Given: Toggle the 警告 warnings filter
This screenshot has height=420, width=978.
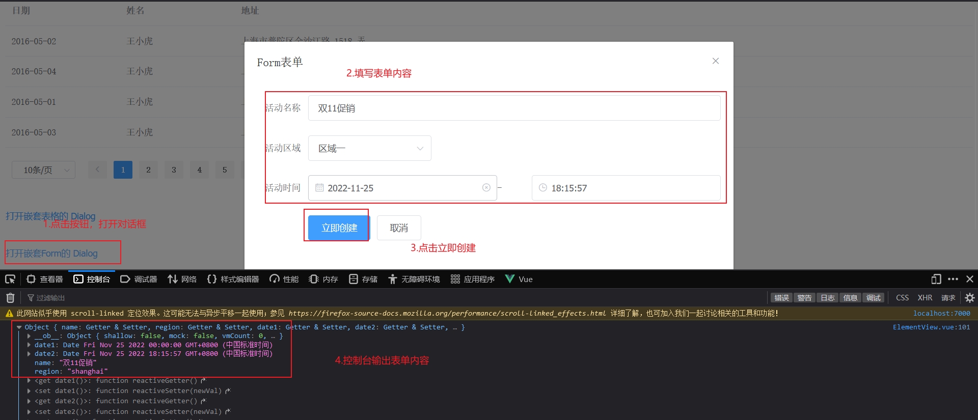Looking at the screenshot, I should tap(804, 298).
